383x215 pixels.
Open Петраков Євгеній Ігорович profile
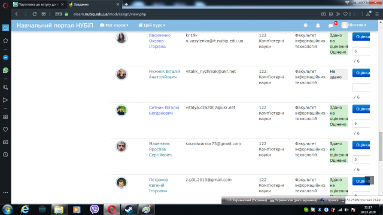pos(158,185)
